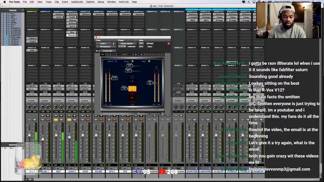
Task: Open automation mode selector on Audio 1 strip
Action: [x=45, y=95]
